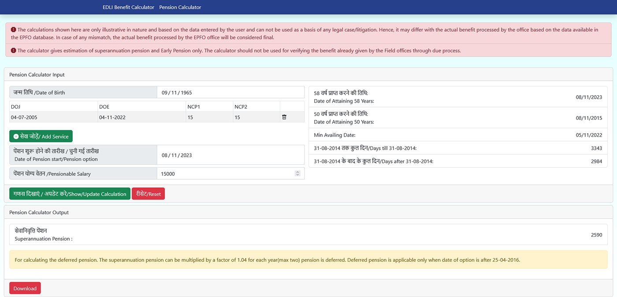Click the Add Service button
This screenshot has width=617, height=297.
[41, 136]
